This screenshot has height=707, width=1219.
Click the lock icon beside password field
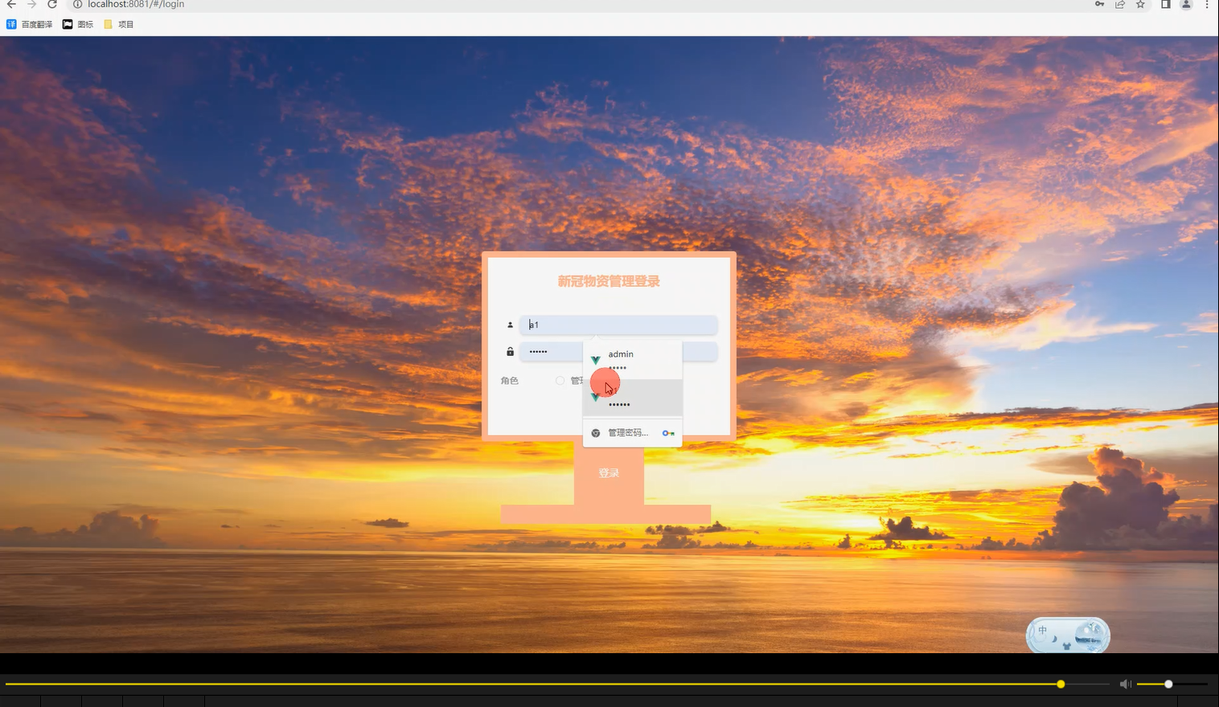coord(510,352)
